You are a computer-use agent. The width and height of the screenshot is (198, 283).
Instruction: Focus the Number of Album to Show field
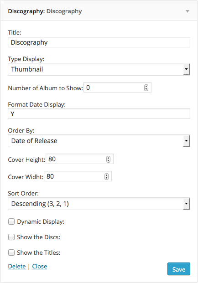click(117, 87)
